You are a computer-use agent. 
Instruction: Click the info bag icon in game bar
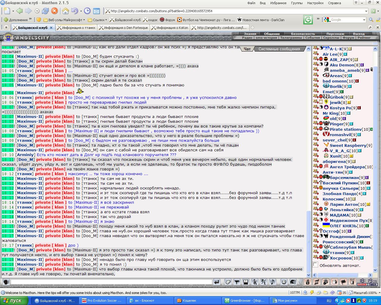tap(308, 282)
